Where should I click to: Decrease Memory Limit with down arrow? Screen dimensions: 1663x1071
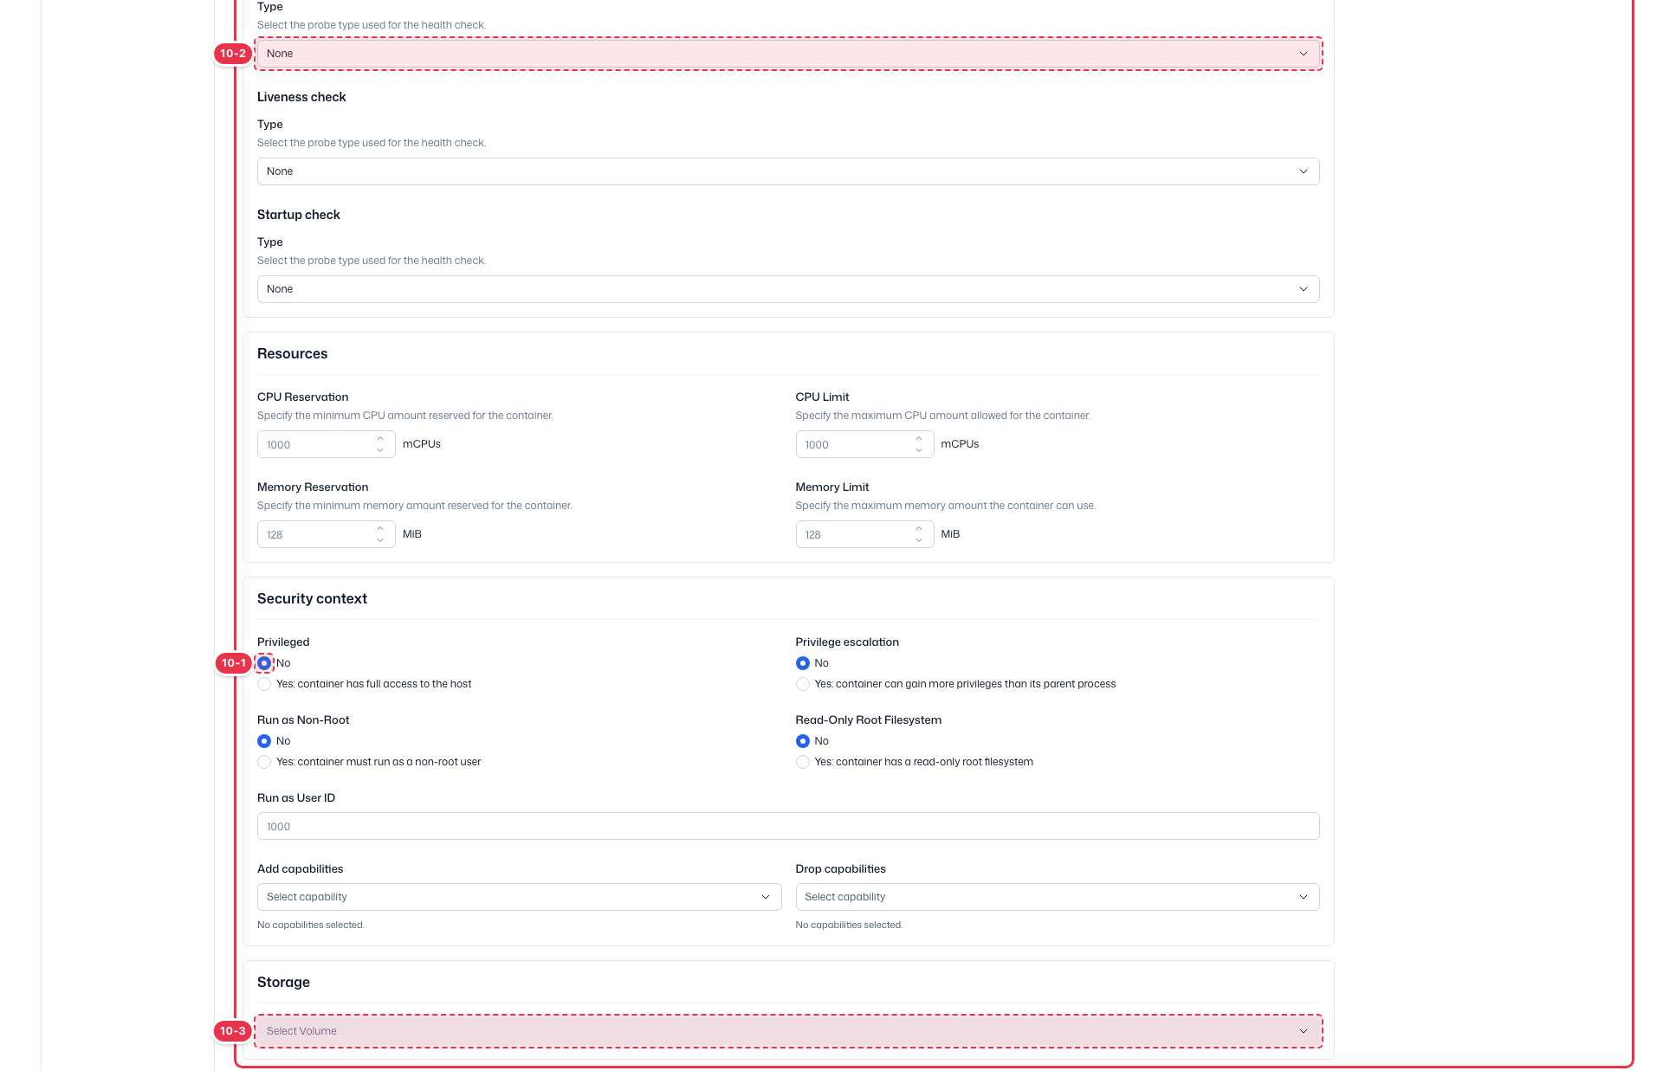point(919,540)
